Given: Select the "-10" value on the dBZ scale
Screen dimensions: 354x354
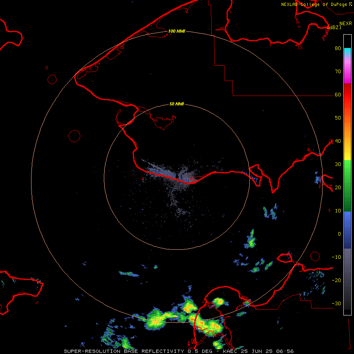Looking at the screenshot, I should [336, 257].
